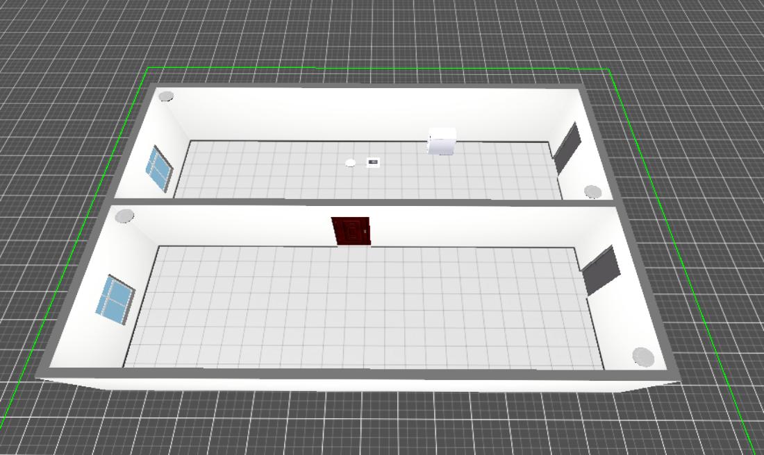
Task: Click the white front exterior wall face
Action: 347,385
